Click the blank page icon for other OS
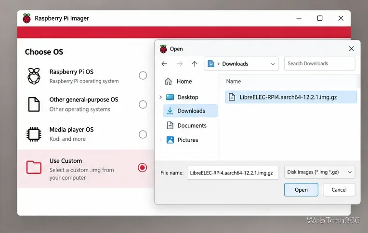The width and height of the screenshot is (368, 233). [34, 104]
